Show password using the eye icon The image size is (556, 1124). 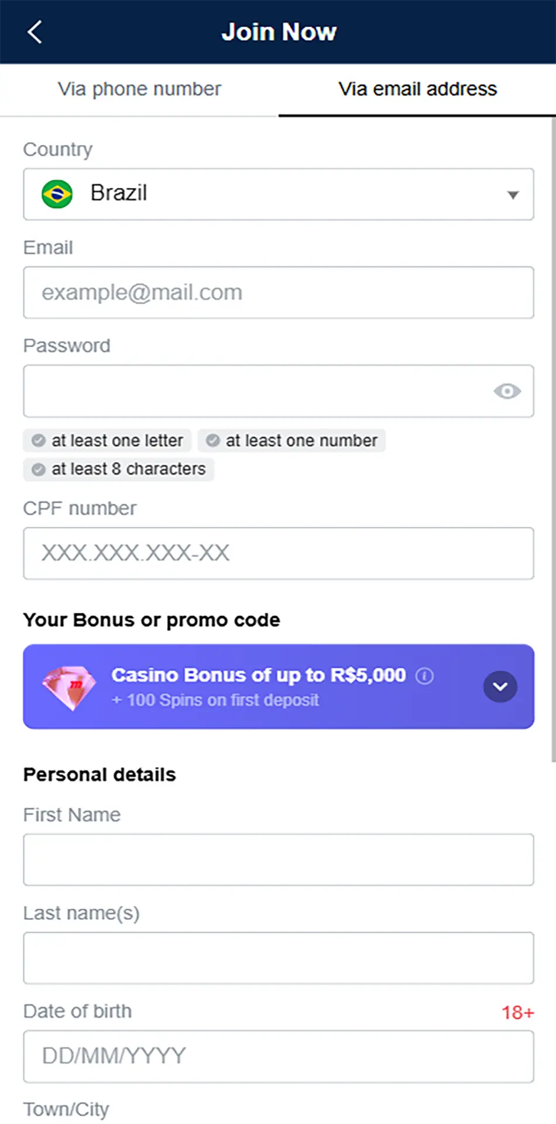[x=507, y=391]
